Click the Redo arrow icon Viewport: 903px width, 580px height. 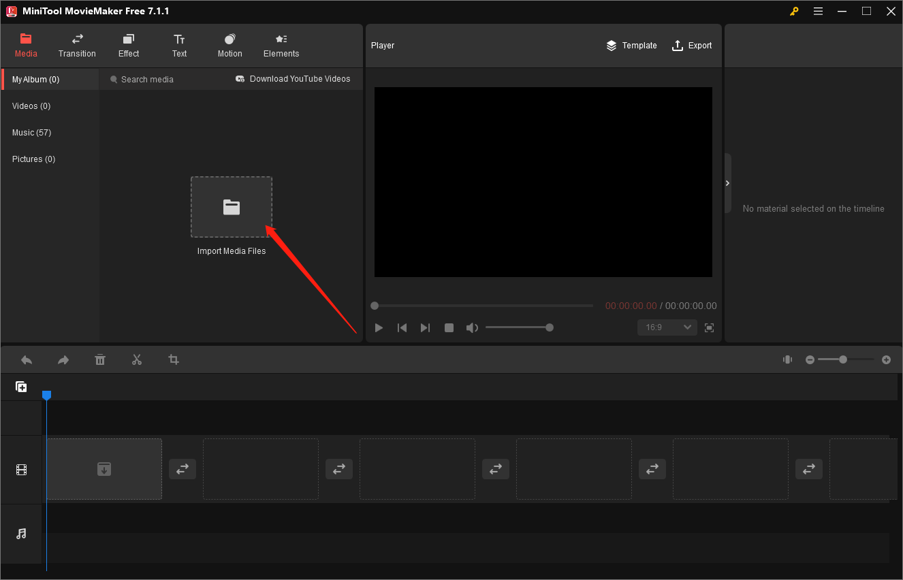pos(63,359)
